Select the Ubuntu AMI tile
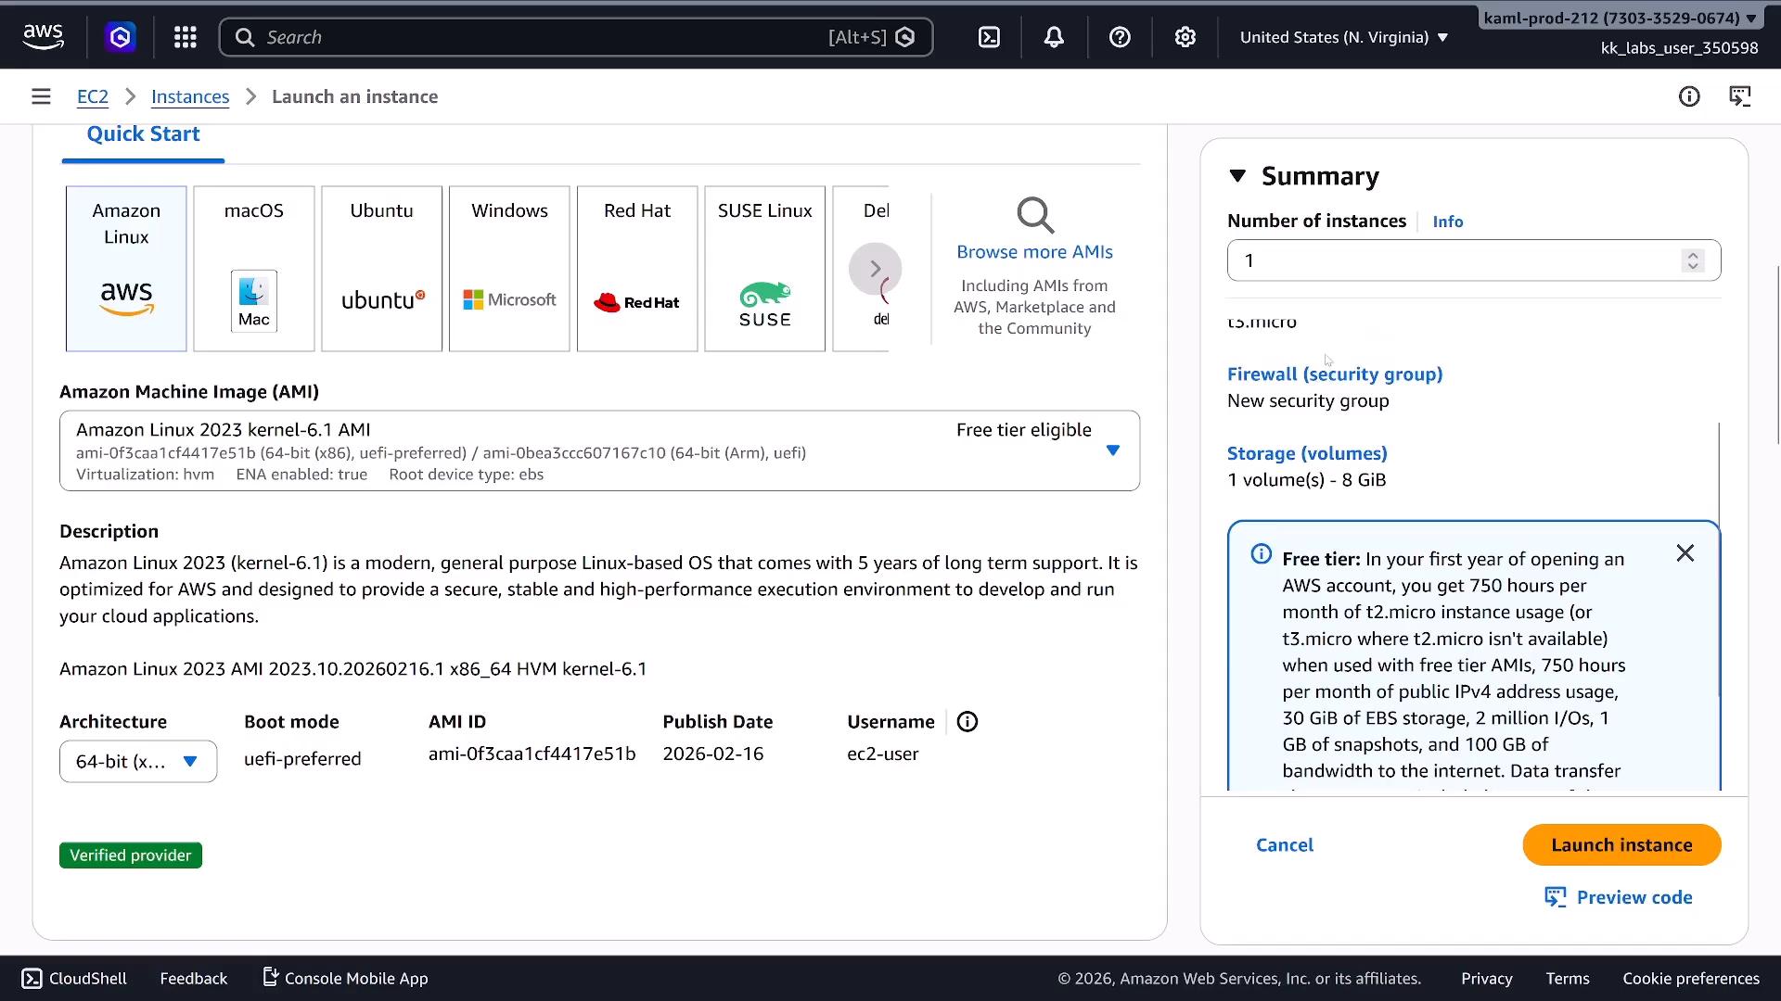Image resolution: width=1781 pixels, height=1001 pixels. 382,269
